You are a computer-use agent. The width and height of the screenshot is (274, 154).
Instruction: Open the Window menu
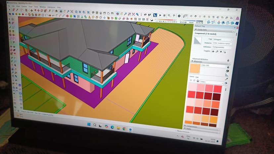point(43,7)
